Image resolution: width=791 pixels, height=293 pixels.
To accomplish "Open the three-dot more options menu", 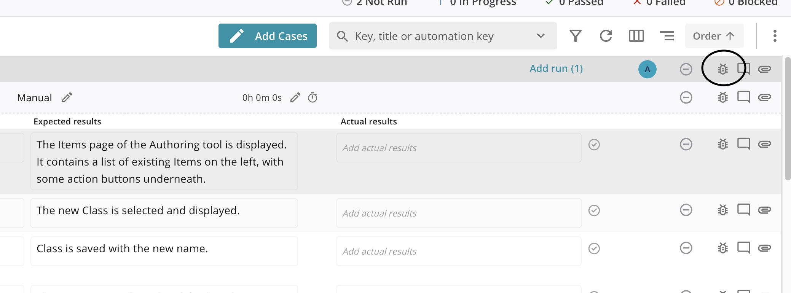I will 775,36.
